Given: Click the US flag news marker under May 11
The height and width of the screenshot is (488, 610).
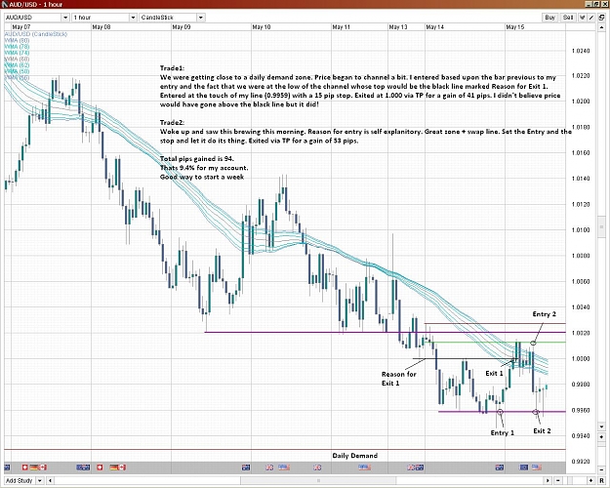Looking at the screenshot, I should (364, 467).
